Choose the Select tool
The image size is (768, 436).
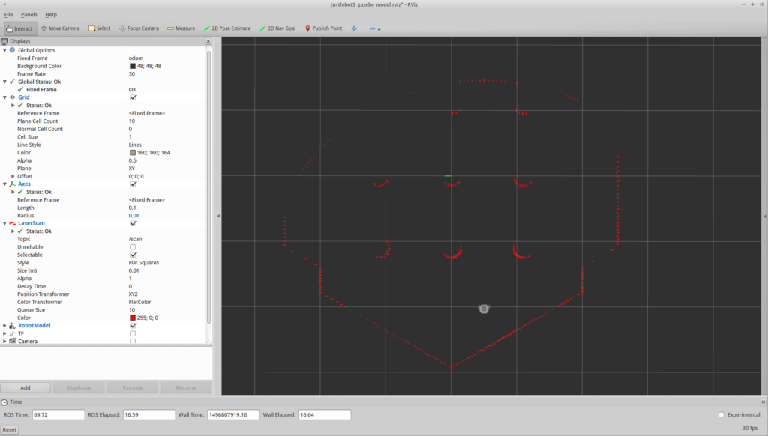(100, 28)
